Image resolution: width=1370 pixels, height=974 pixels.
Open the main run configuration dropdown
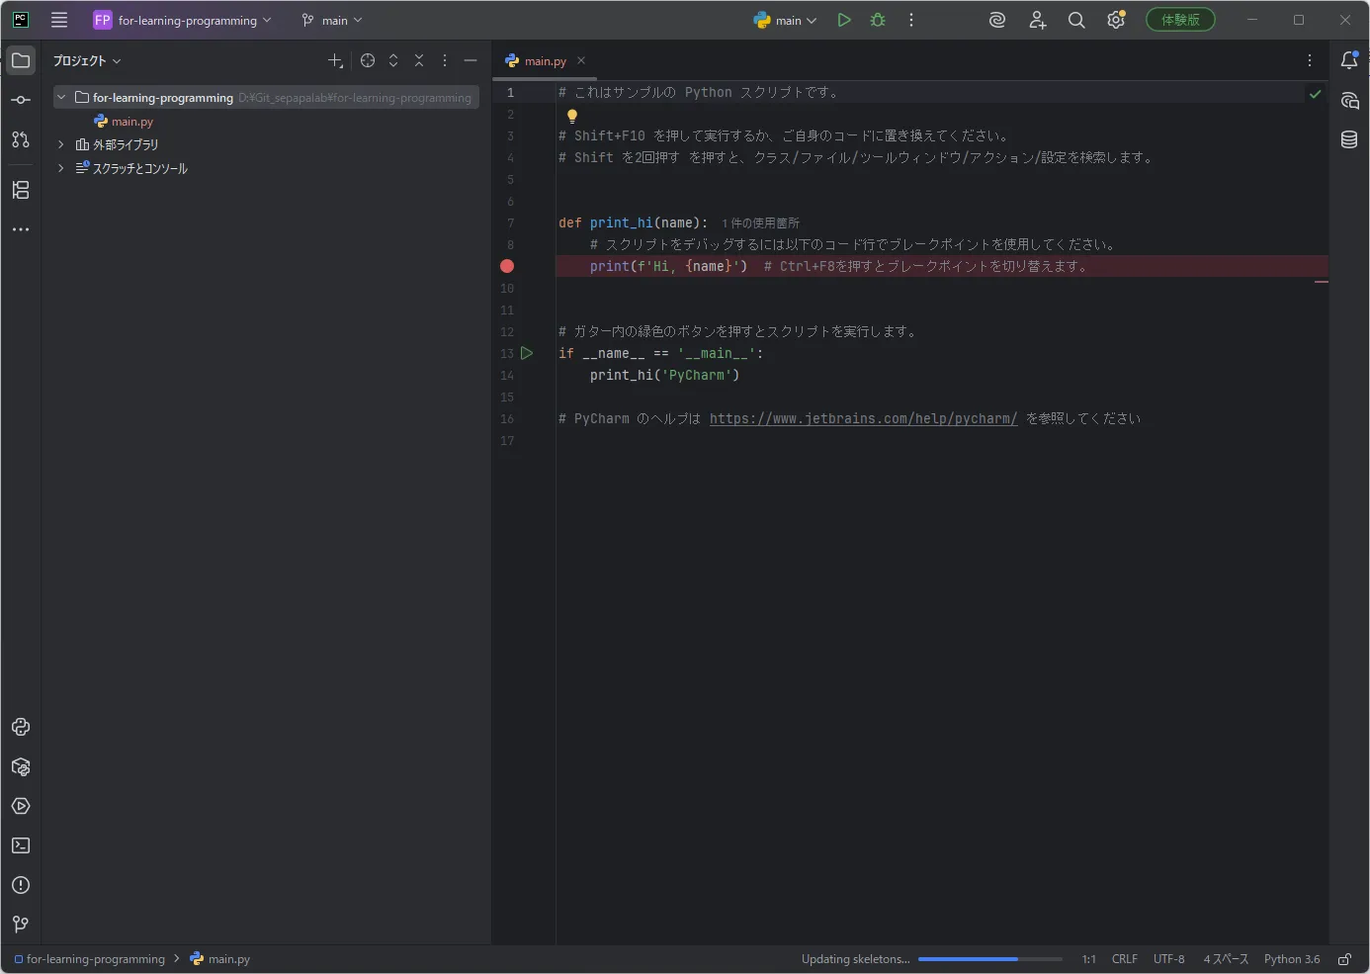click(x=786, y=20)
